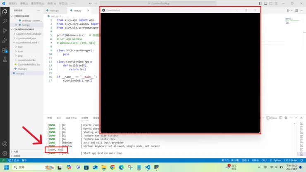Kill the terminal with trash icon
This screenshot has height=172, width=306.
click(286, 118)
